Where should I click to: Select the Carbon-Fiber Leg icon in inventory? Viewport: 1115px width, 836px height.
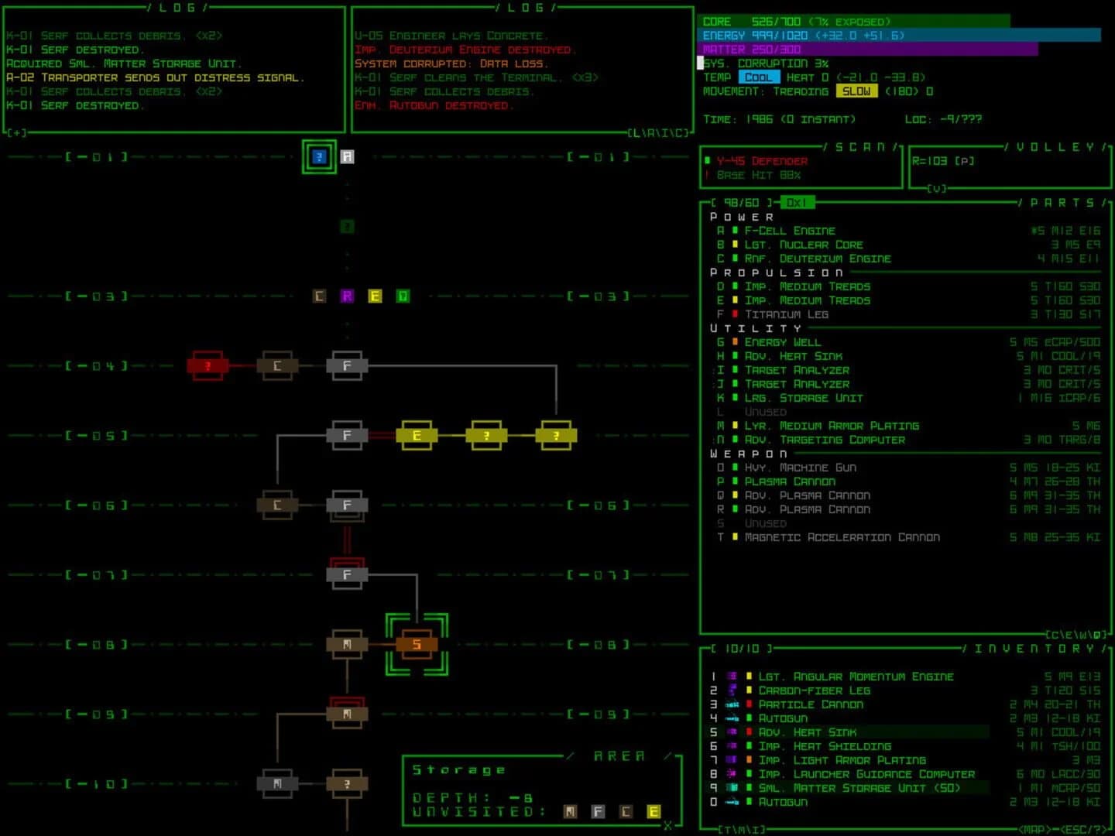[x=734, y=690]
